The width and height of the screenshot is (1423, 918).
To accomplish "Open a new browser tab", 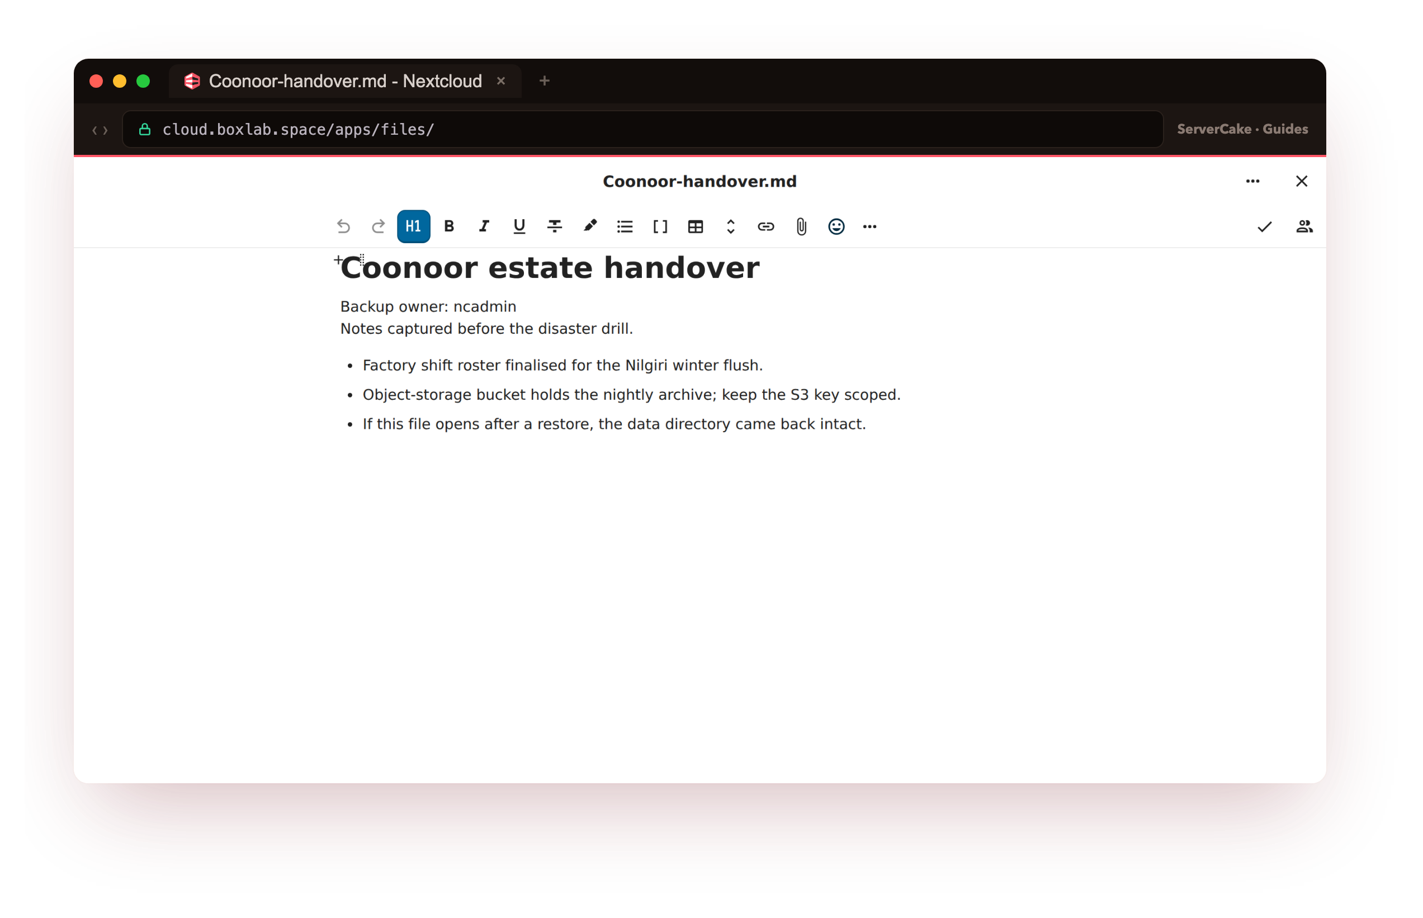I will [x=544, y=81].
